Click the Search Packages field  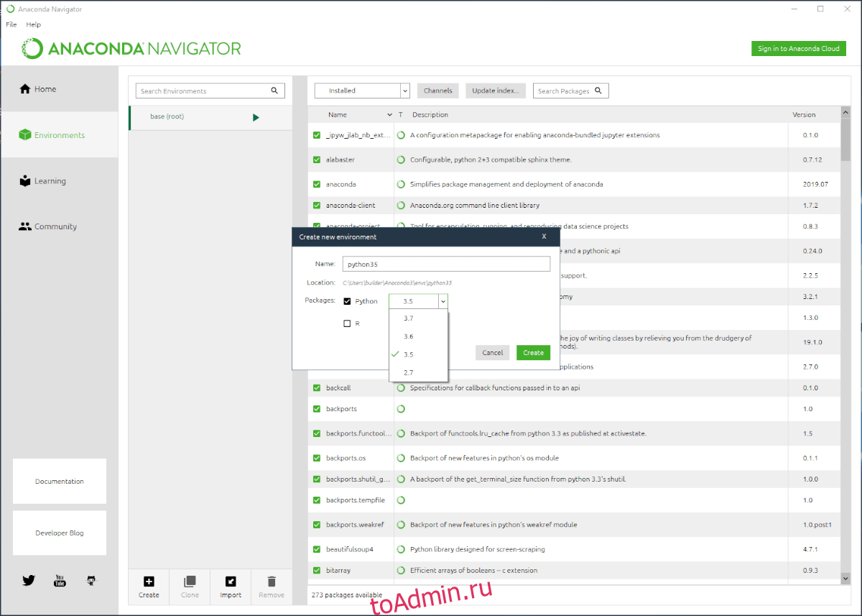(571, 91)
